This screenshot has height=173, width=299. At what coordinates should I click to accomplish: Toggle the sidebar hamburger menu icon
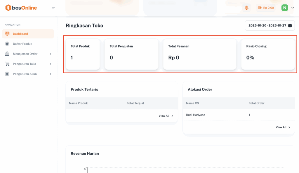tap(53, 8)
